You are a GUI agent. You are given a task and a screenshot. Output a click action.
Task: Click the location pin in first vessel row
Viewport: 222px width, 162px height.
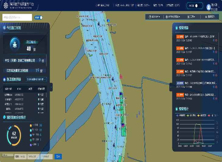click(38, 95)
